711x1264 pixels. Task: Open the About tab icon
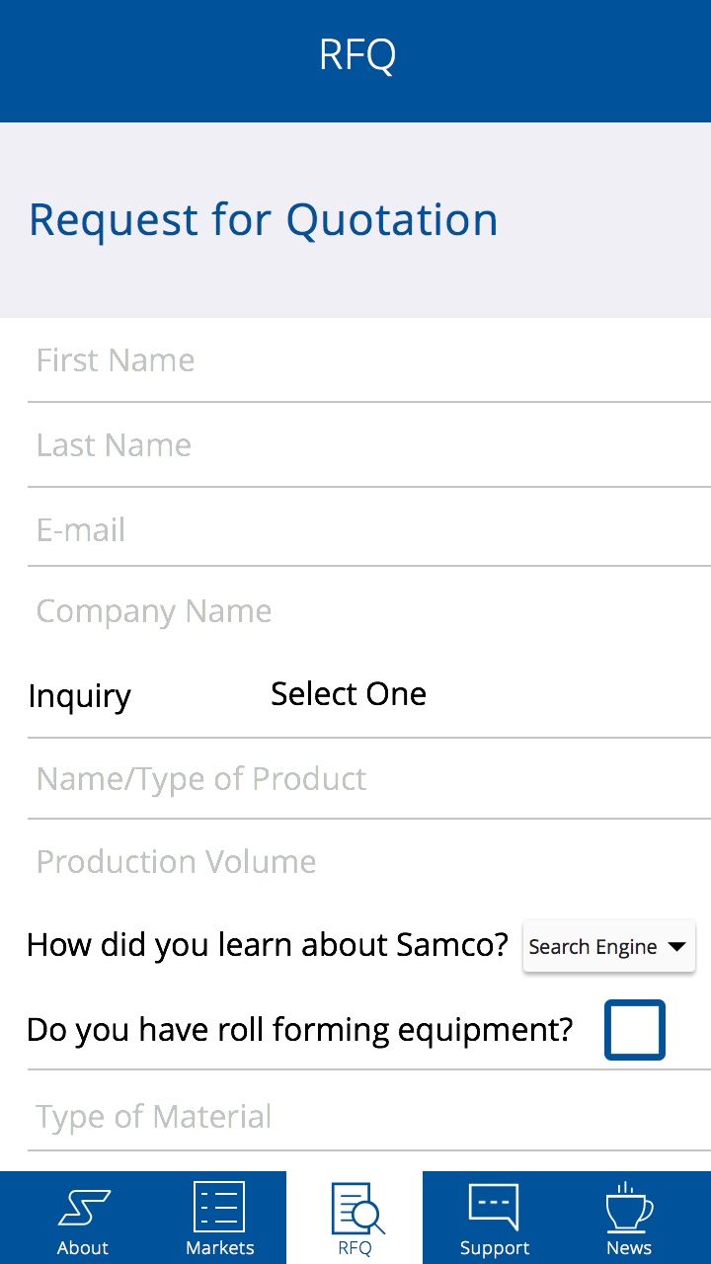[x=83, y=1207]
